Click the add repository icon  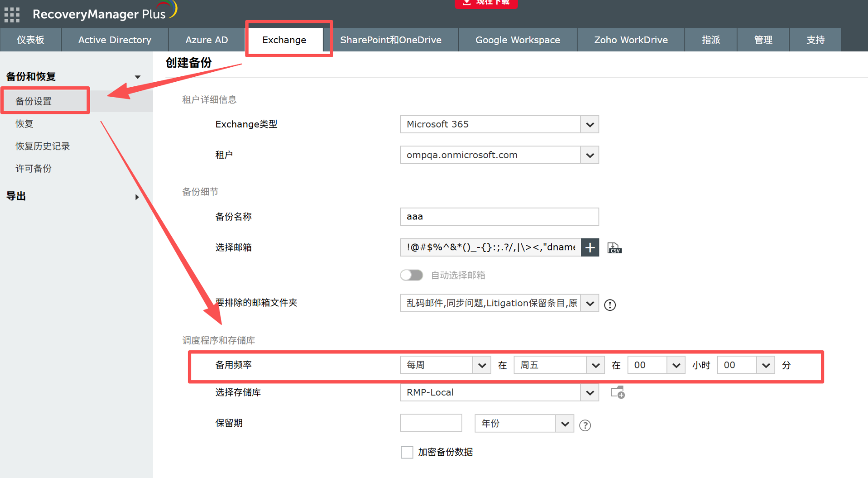pyautogui.click(x=618, y=393)
